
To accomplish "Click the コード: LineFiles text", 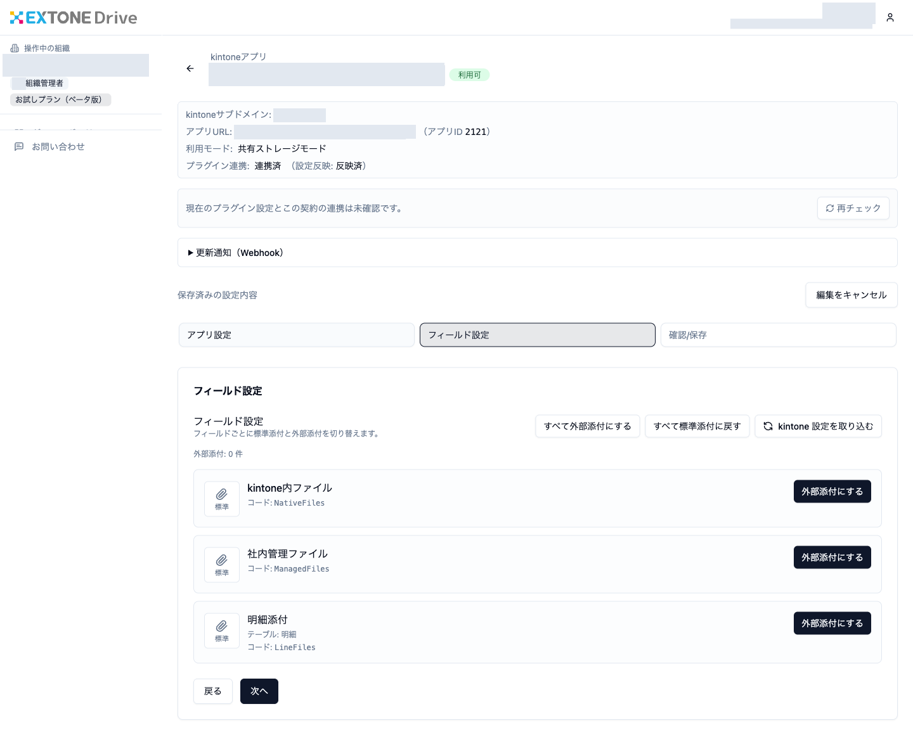I will pos(282,648).
